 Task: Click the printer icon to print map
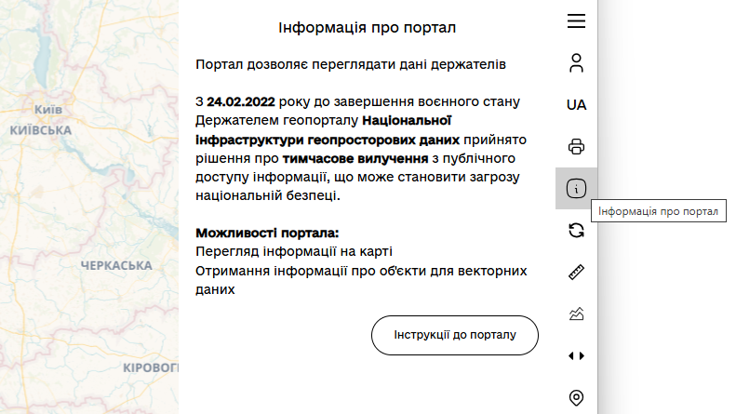pyautogui.click(x=576, y=146)
